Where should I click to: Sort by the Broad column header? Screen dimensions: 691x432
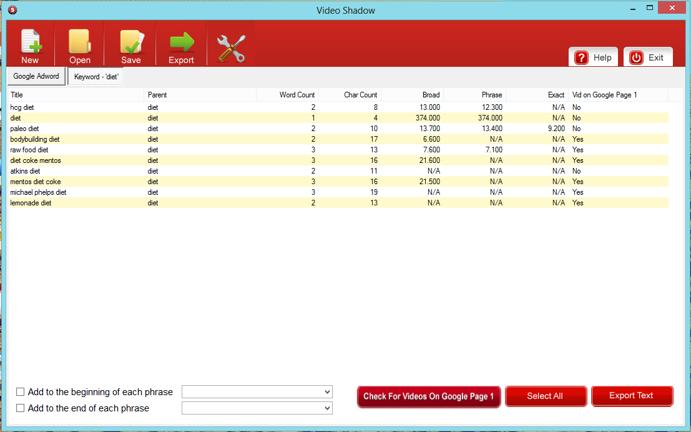(413, 95)
